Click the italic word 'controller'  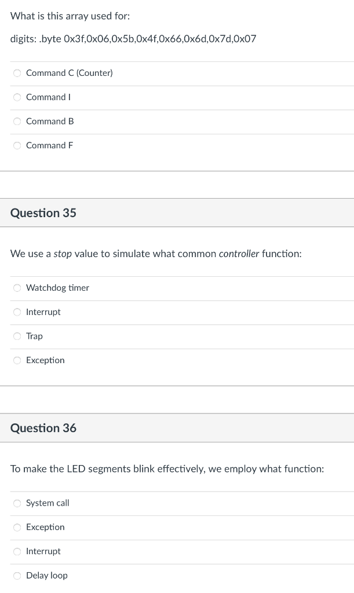click(x=239, y=254)
